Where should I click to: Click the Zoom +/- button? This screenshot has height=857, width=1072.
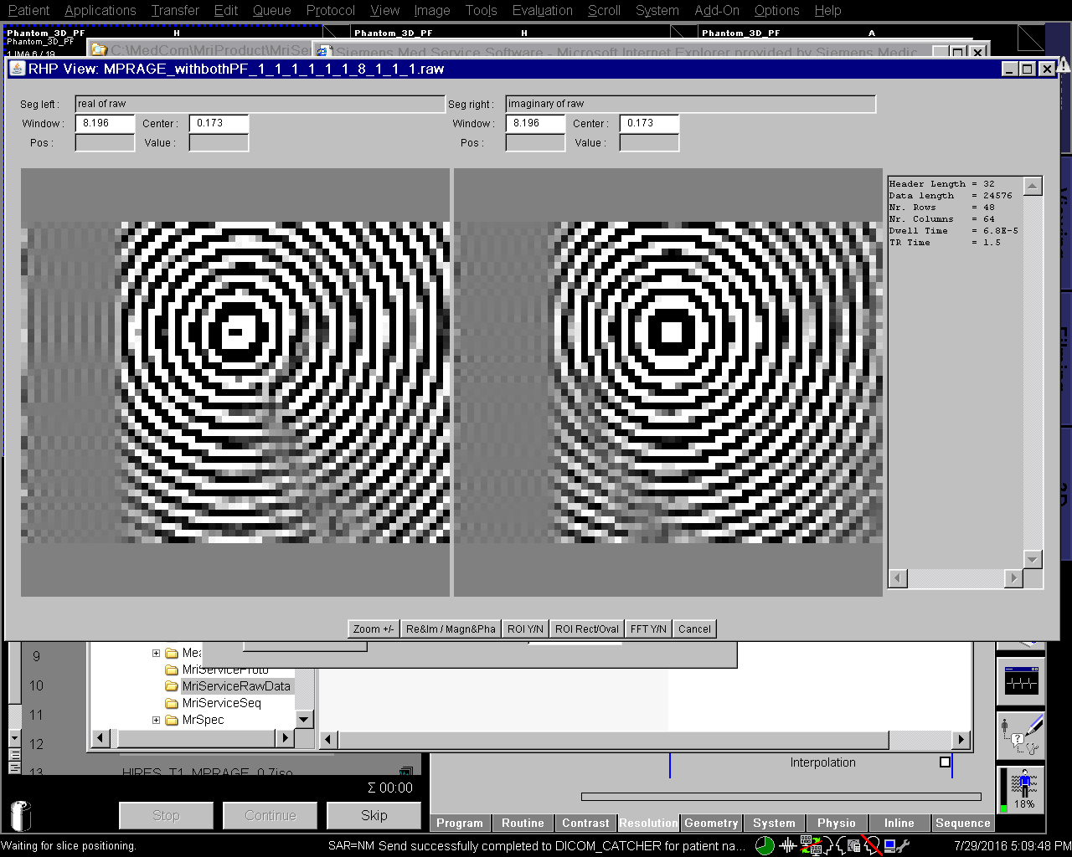374,629
